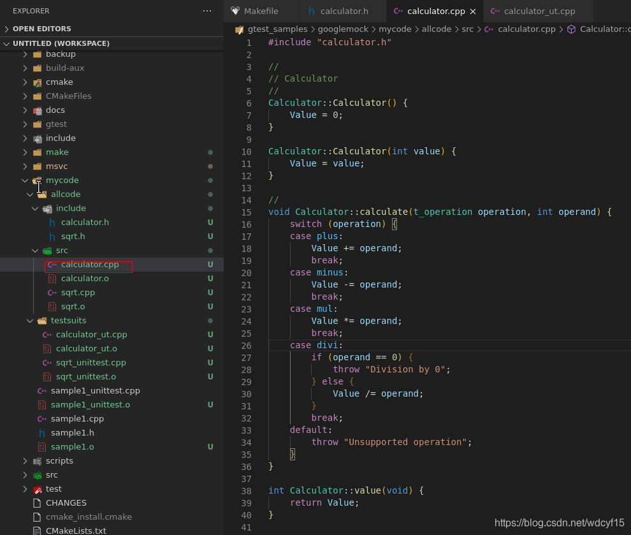Image resolution: width=631 pixels, height=535 pixels.
Task: Click 'return Value;' in the code
Action: [324, 502]
